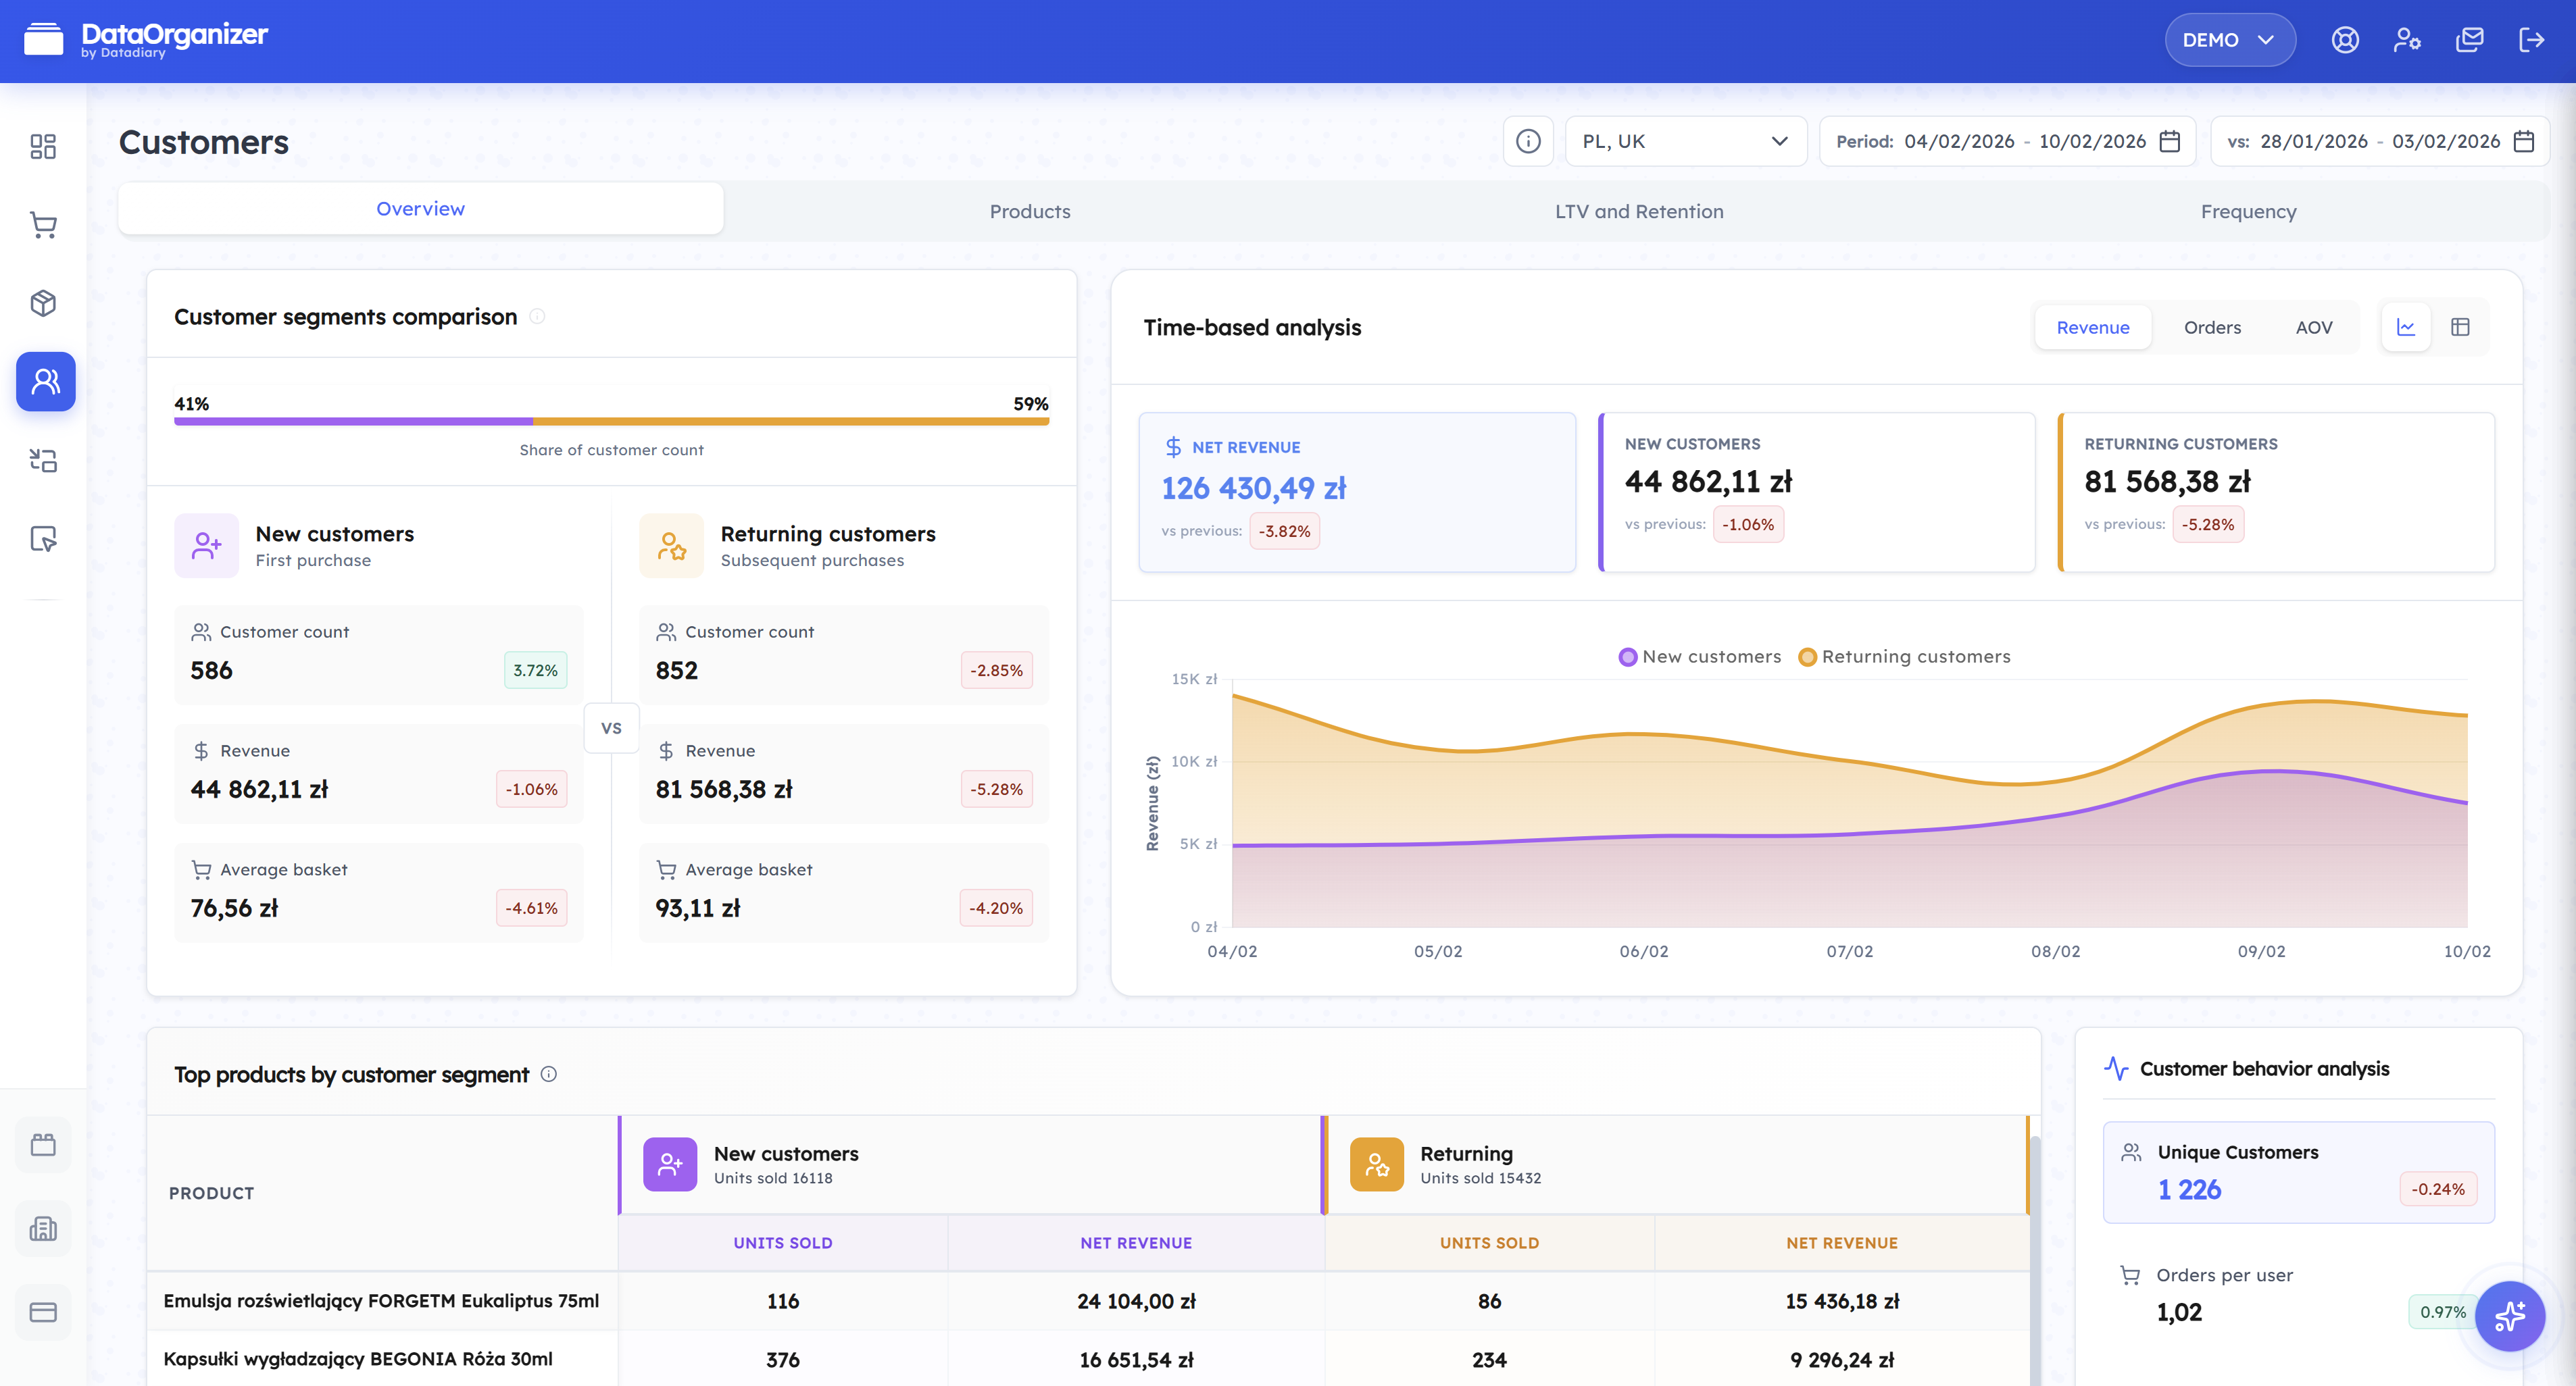Open the Frequency tab

point(2248,211)
